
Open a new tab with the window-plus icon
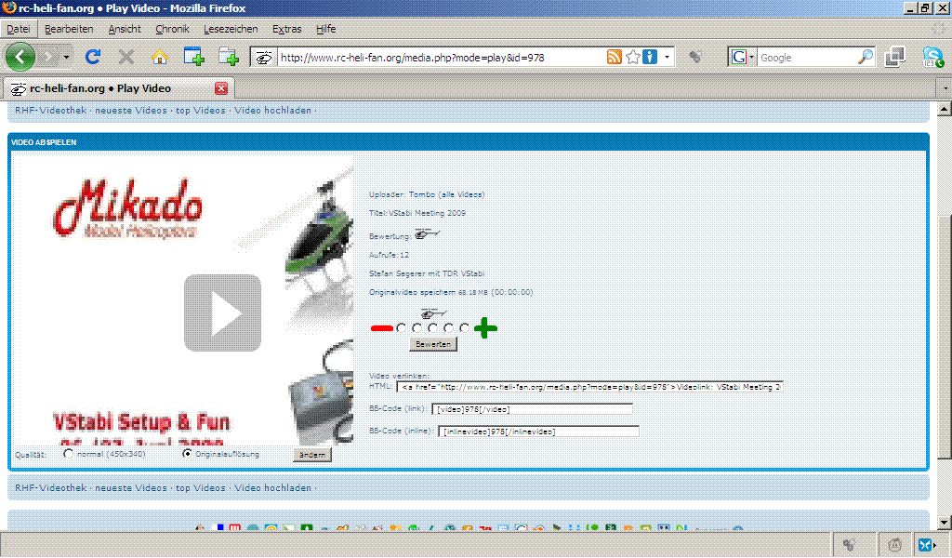point(193,57)
